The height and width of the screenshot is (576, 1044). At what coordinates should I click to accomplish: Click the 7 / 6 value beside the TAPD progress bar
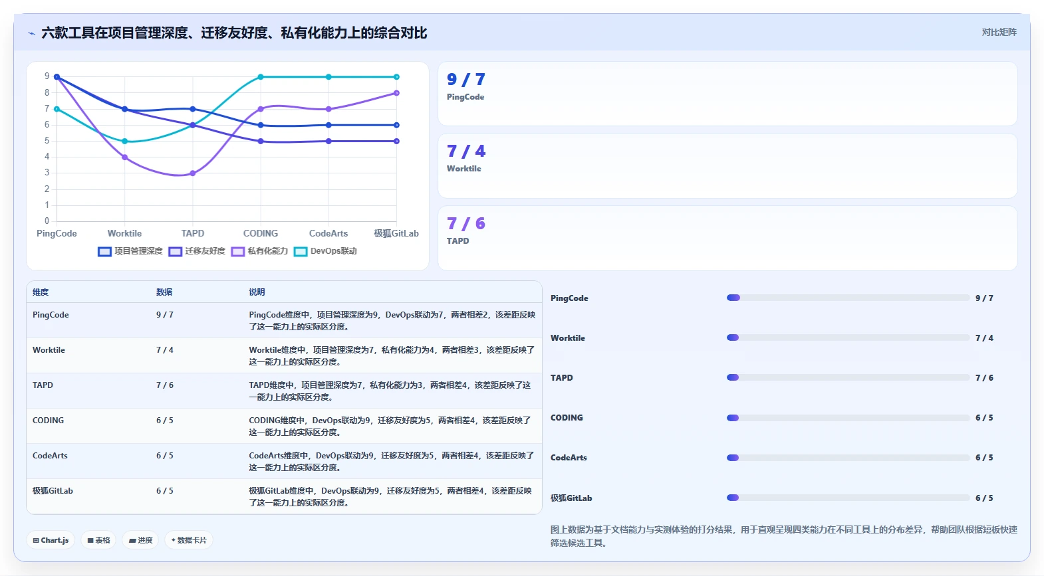pyautogui.click(x=984, y=378)
